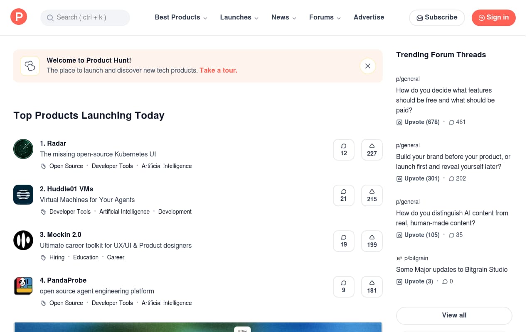Open the 202 comments on the brand thread

tap(457, 178)
